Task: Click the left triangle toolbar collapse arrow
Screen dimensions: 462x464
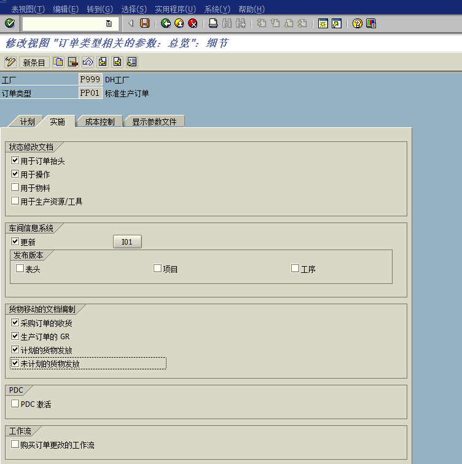Action: [x=131, y=23]
